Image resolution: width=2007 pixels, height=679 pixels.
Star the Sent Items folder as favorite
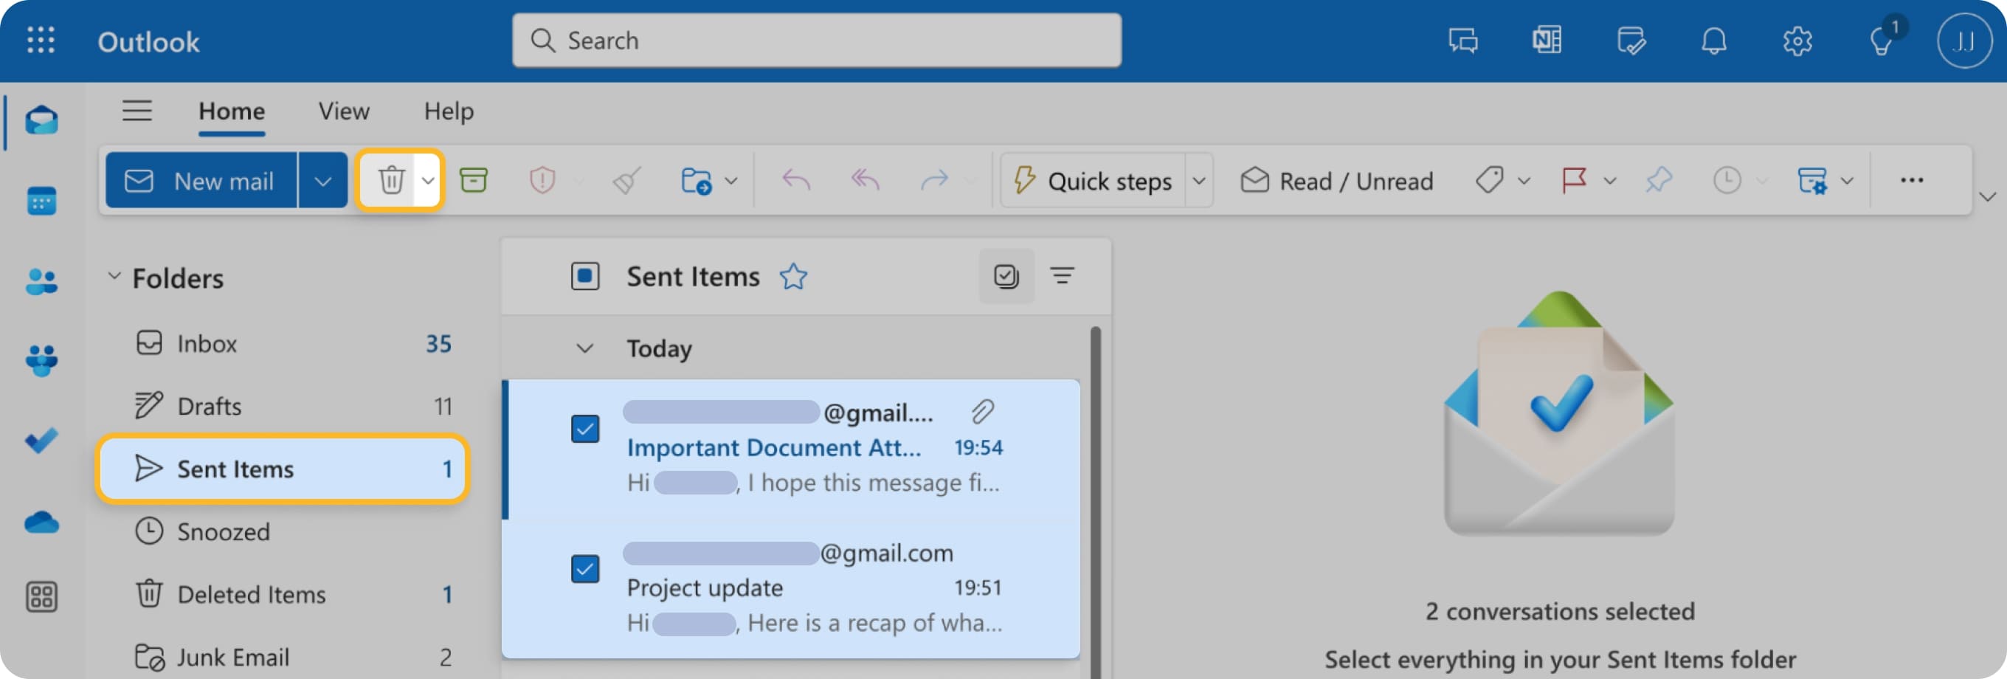tap(793, 275)
